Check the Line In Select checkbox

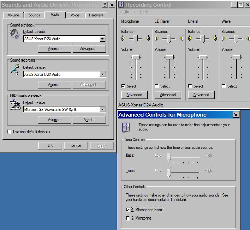click(190, 86)
